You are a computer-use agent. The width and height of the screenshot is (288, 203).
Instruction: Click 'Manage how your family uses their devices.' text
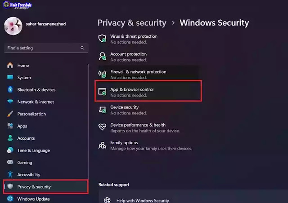tap(151, 149)
